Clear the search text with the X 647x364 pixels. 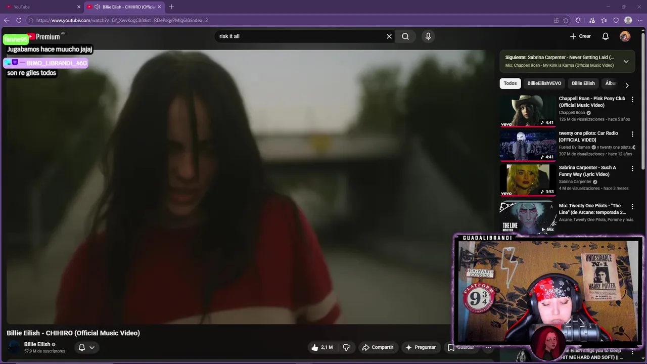(389, 36)
